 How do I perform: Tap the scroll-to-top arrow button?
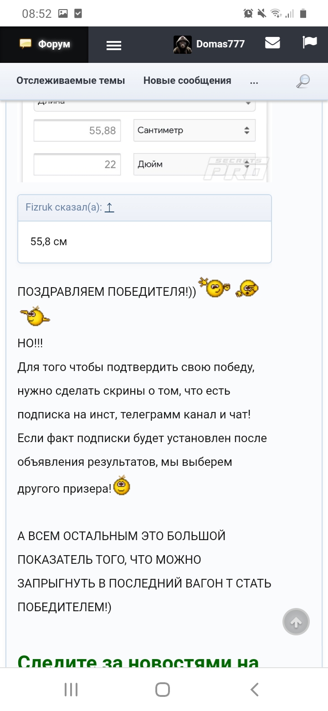(296, 622)
